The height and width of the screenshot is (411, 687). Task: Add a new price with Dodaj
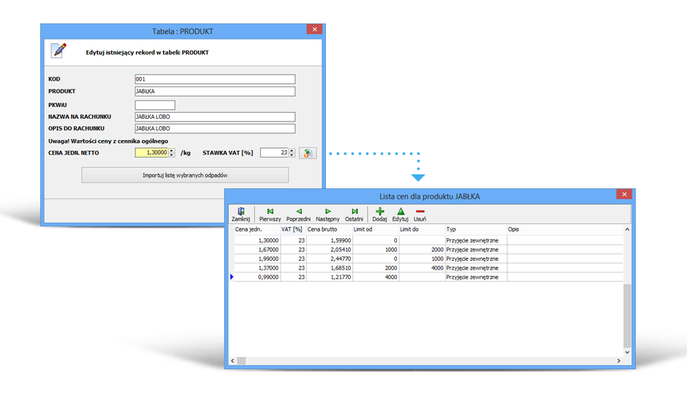pos(379,214)
